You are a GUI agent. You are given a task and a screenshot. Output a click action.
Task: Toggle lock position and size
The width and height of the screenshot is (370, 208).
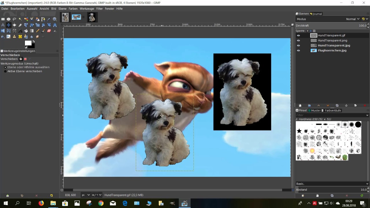311,31
